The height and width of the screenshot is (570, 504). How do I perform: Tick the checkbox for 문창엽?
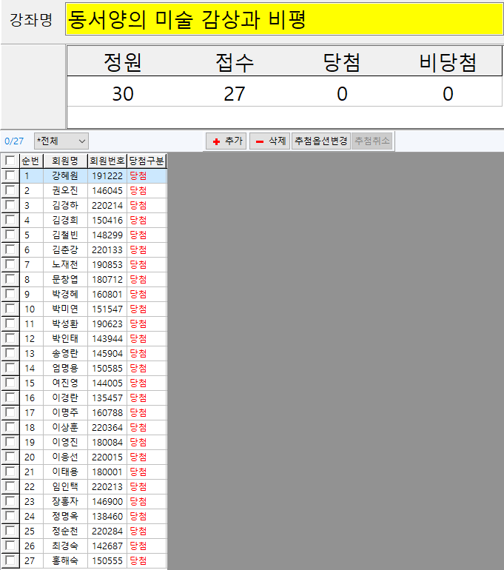10,280
